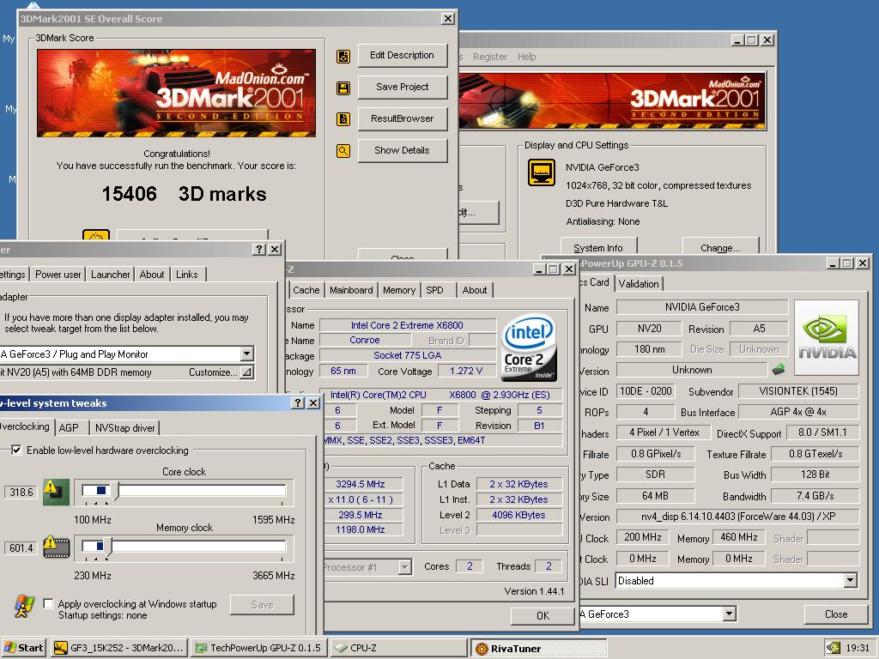Click the Save Project button
Image resolution: width=879 pixels, height=659 pixels.
(402, 87)
